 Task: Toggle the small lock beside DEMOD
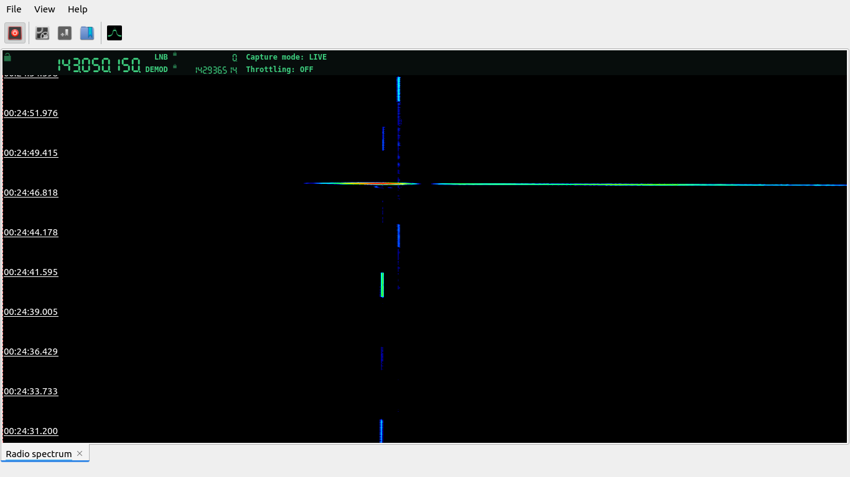pos(175,66)
